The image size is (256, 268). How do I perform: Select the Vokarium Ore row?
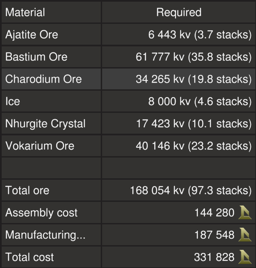[40, 146]
